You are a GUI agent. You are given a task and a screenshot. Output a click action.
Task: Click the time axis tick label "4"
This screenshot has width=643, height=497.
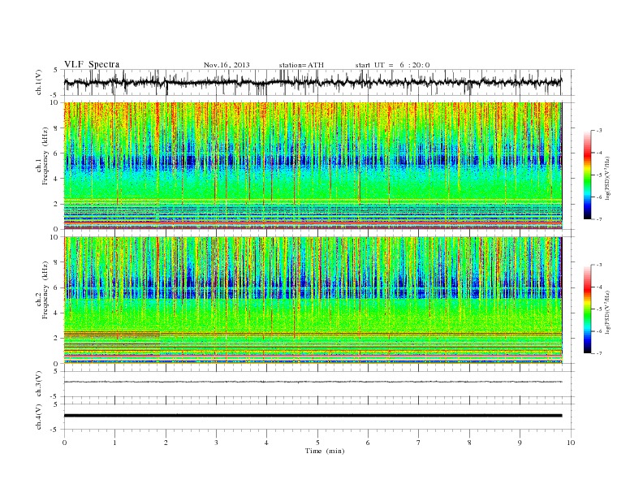tap(266, 443)
